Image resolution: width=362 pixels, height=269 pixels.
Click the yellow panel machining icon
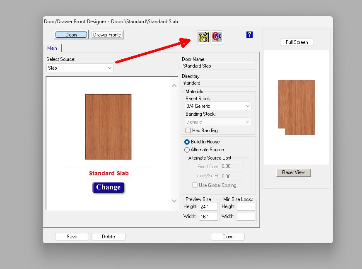coord(203,37)
